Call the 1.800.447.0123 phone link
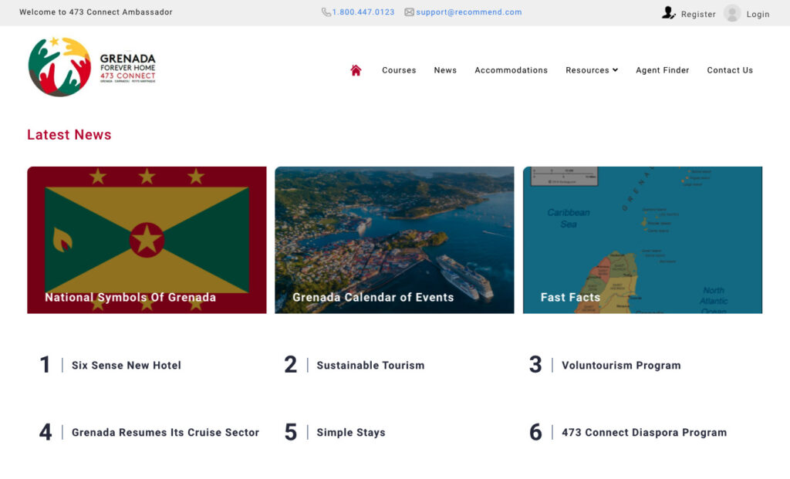 tap(363, 12)
